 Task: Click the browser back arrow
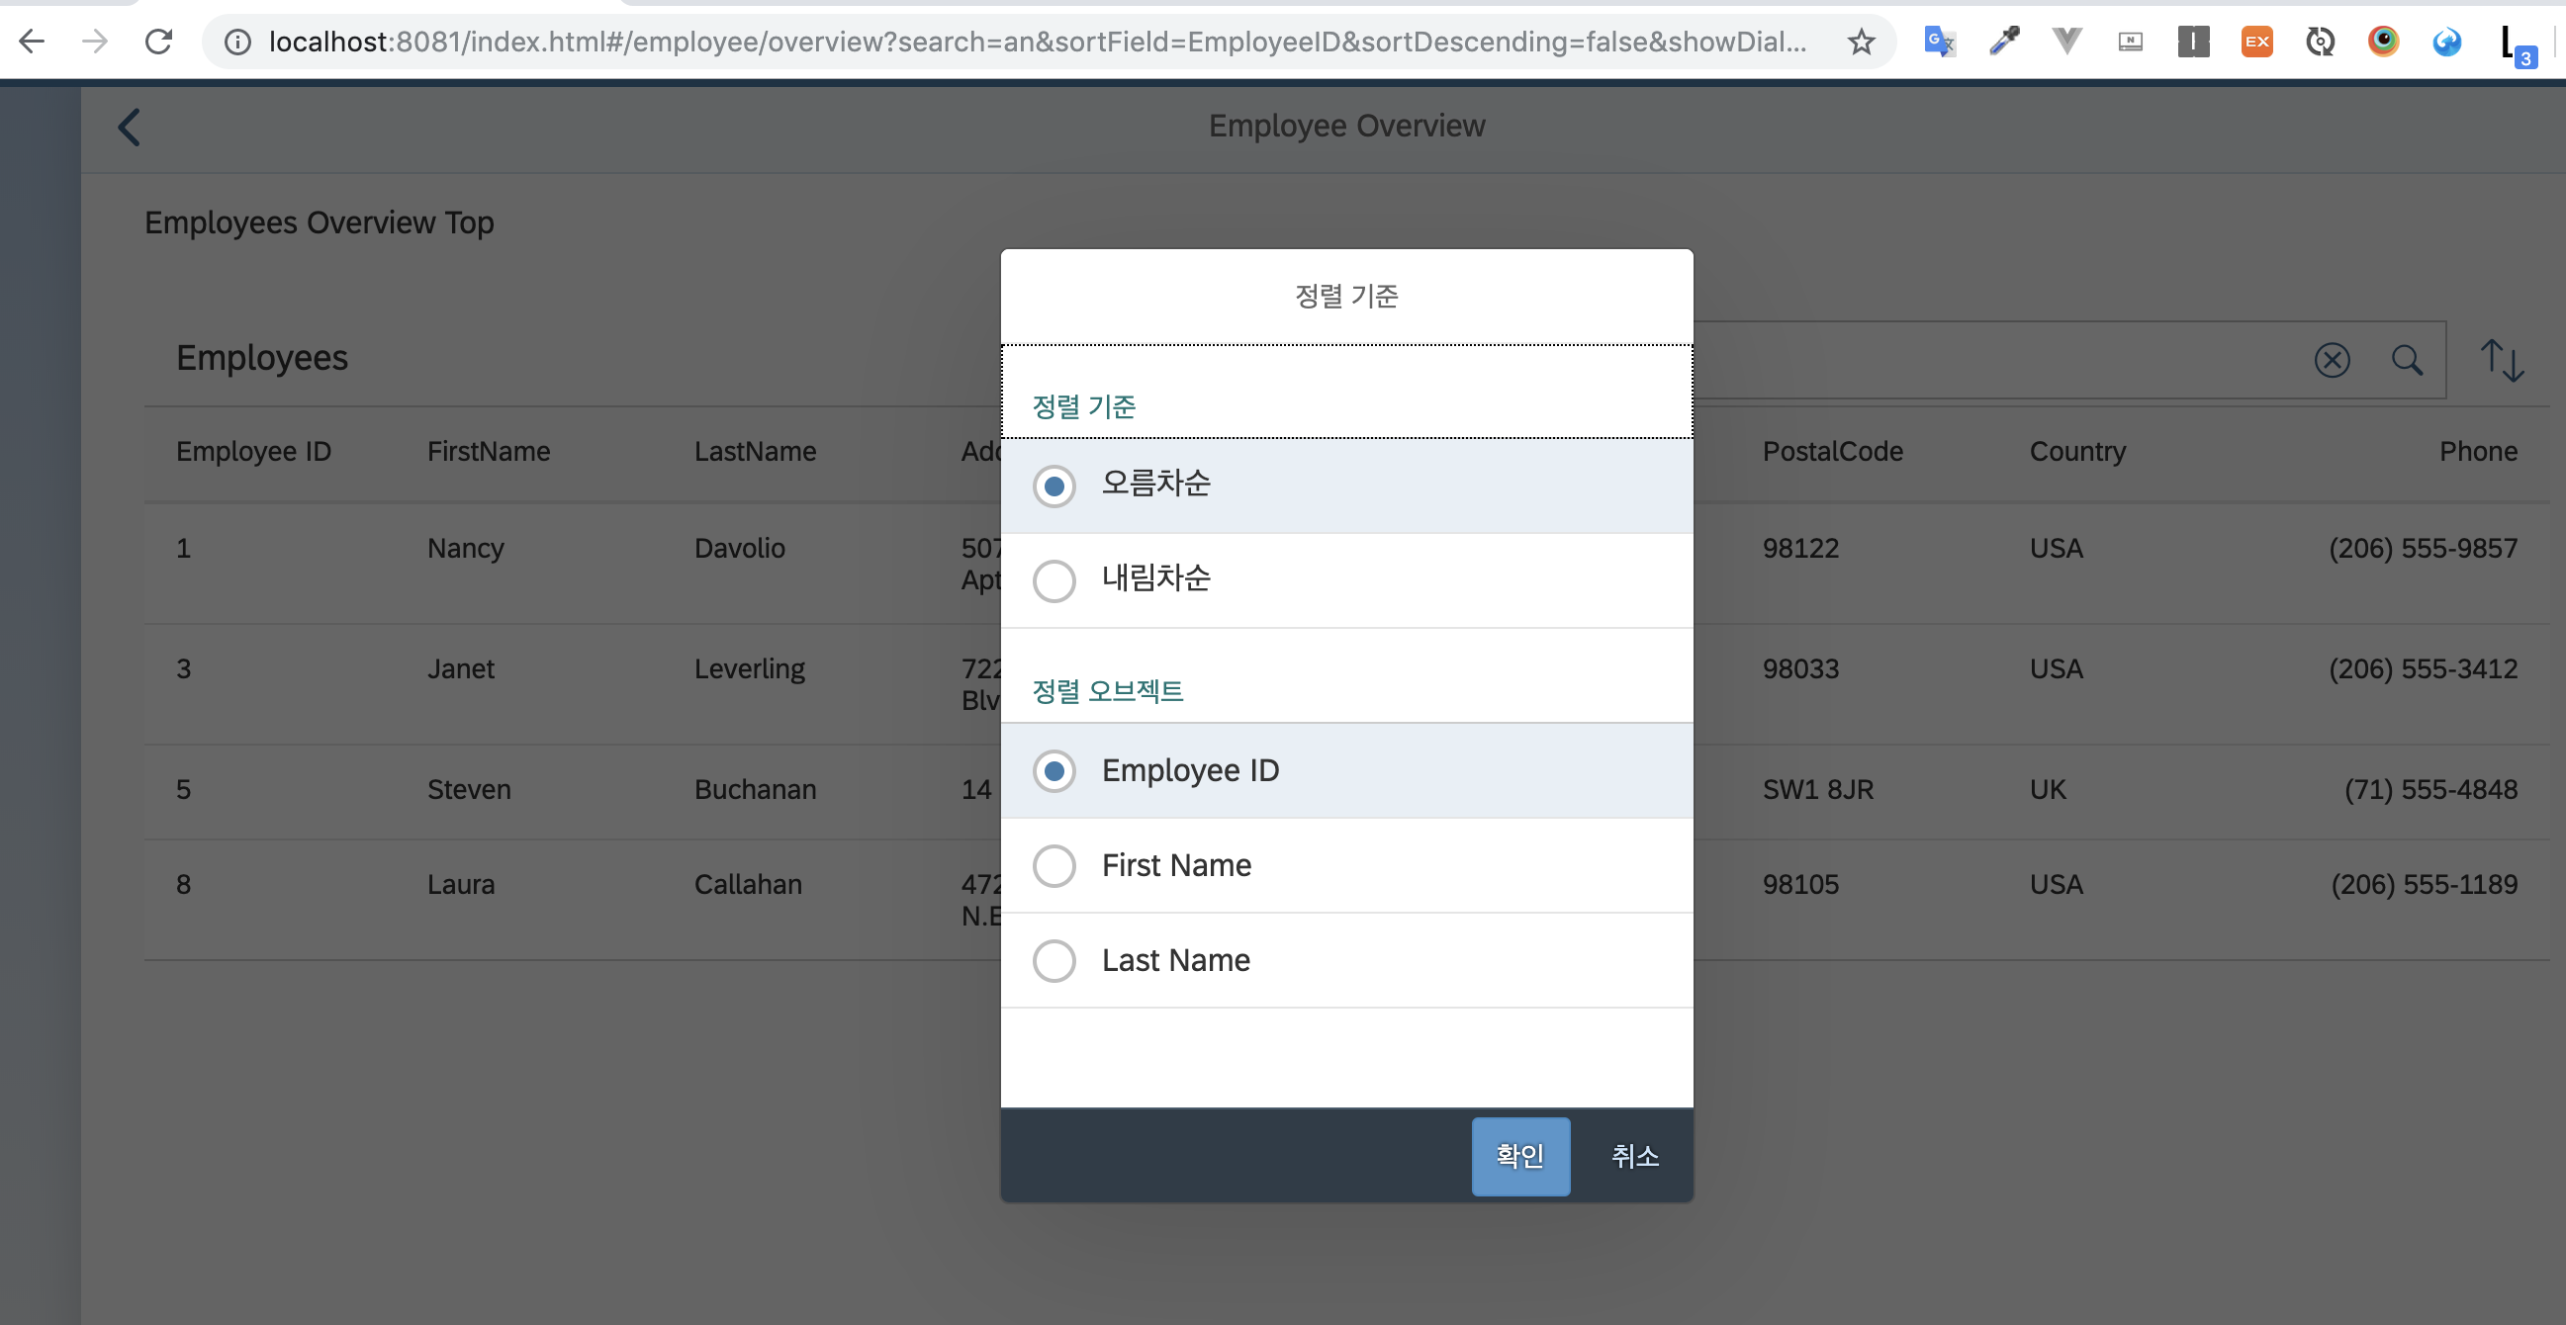tap(33, 41)
